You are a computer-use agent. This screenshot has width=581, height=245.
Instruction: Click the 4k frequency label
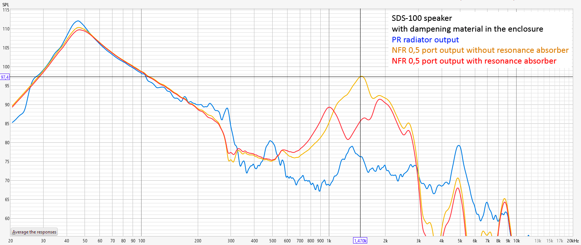(442, 241)
